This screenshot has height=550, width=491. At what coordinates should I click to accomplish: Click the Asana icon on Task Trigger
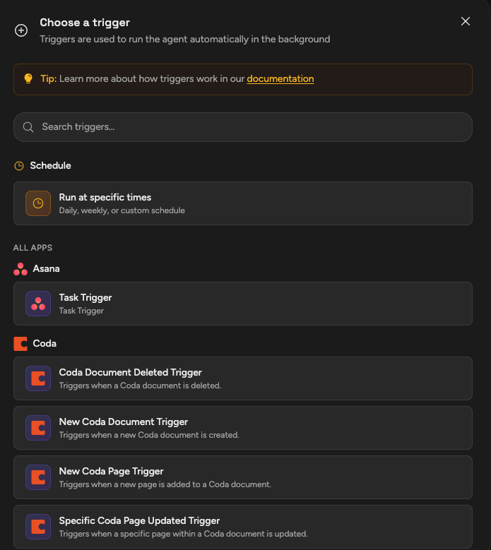click(x=38, y=304)
